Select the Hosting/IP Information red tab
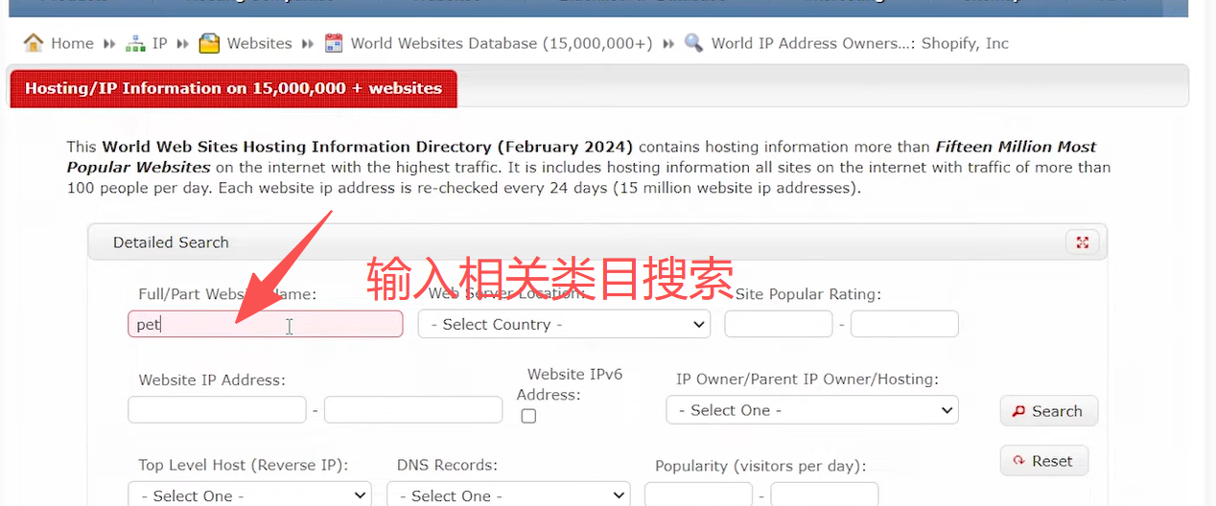This screenshot has width=1216, height=506. (x=233, y=88)
